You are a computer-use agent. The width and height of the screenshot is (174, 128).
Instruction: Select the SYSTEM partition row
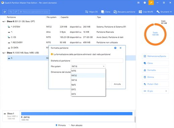pyautogui.click(x=71, y=27)
